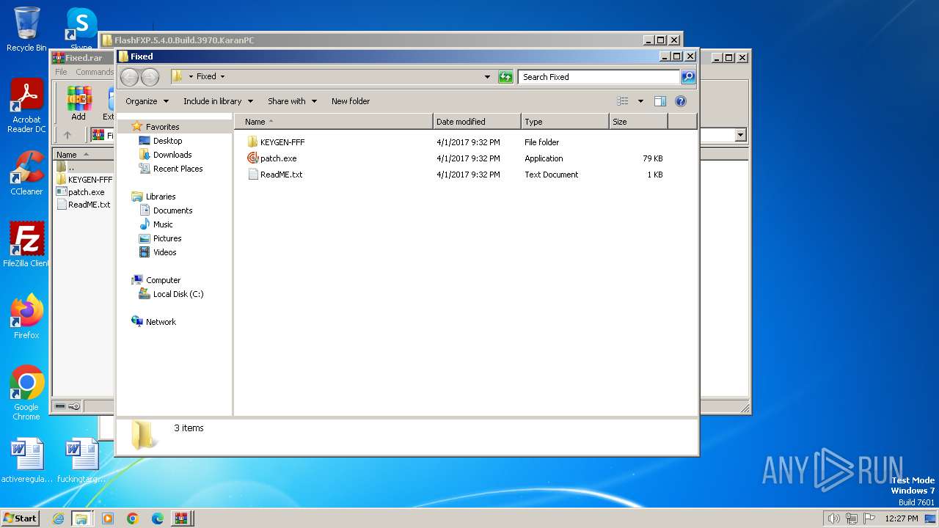Select ReadME.txt text document
The width and height of the screenshot is (939, 528).
[281, 175]
